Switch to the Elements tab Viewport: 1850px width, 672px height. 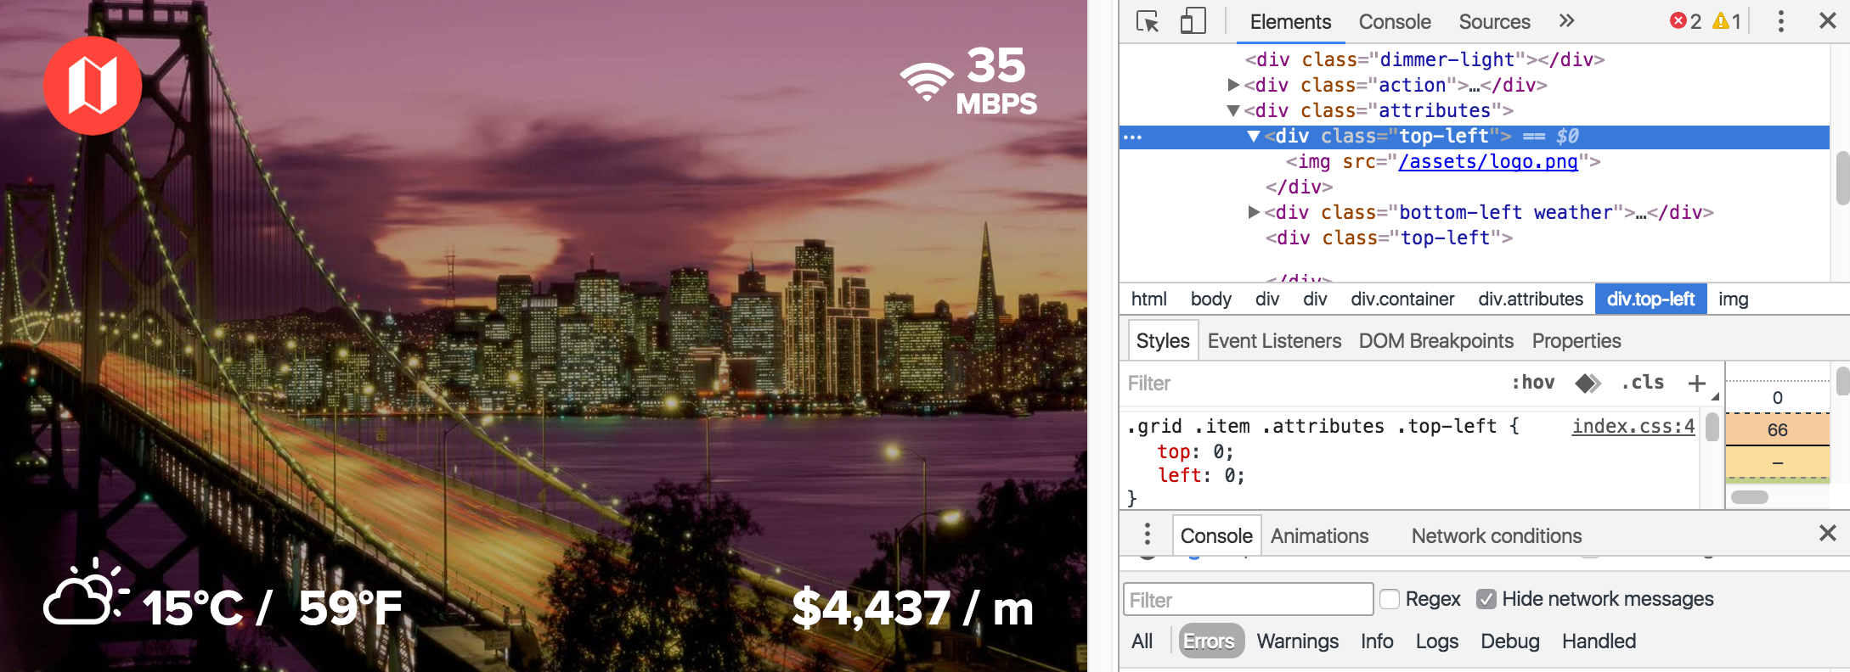1290,22
